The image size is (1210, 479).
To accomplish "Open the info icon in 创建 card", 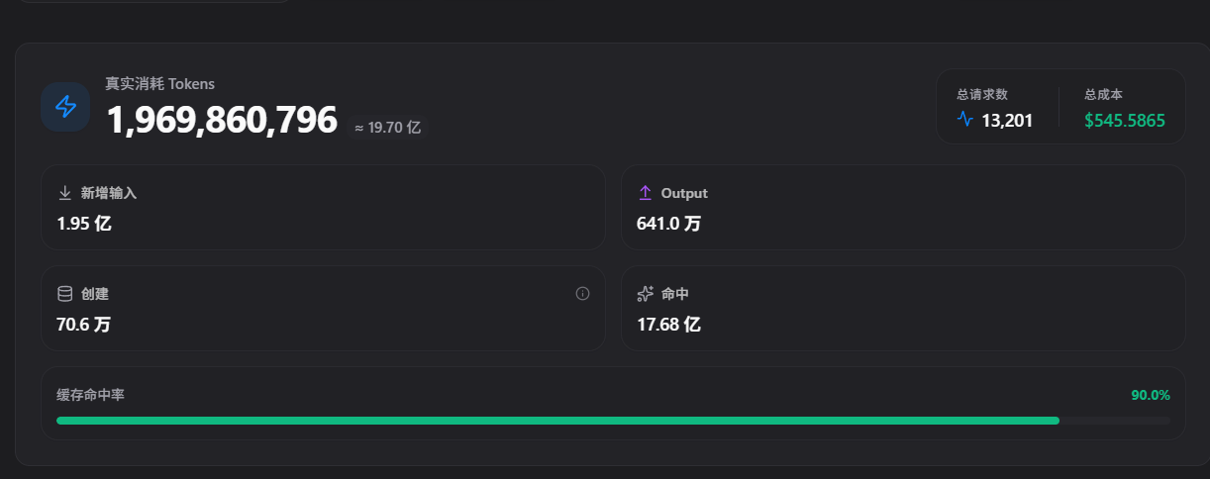I will click(582, 293).
